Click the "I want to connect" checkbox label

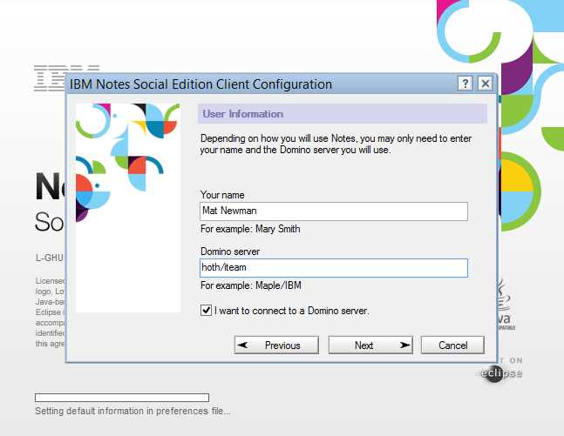coord(291,310)
